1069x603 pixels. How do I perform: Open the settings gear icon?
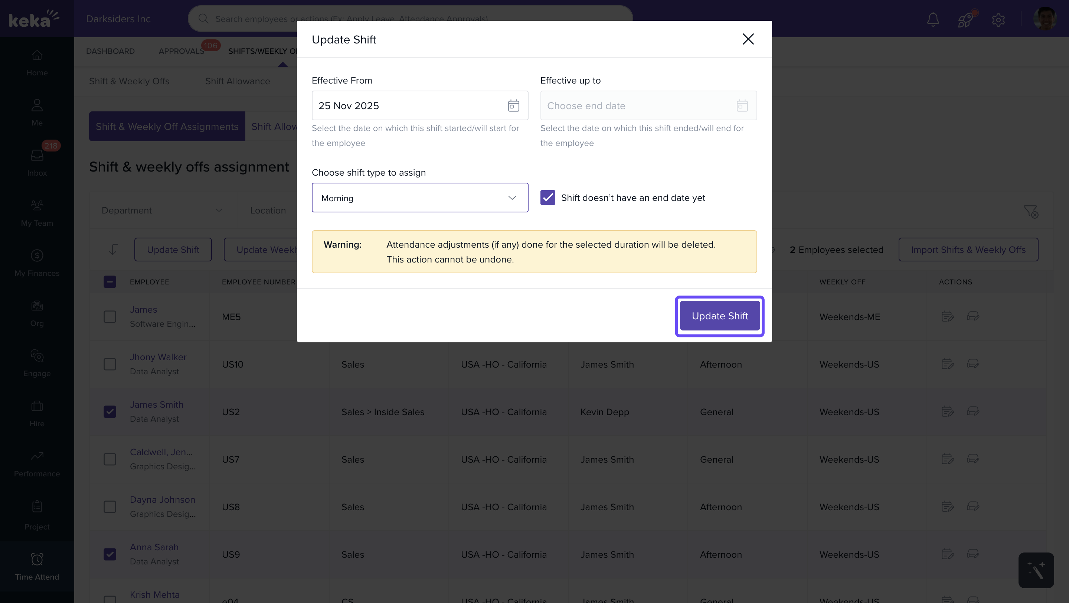[998, 19]
